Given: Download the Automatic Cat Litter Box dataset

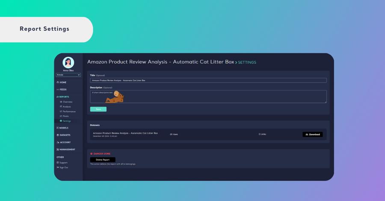Looking at the screenshot, I should click(x=313, y=134).
